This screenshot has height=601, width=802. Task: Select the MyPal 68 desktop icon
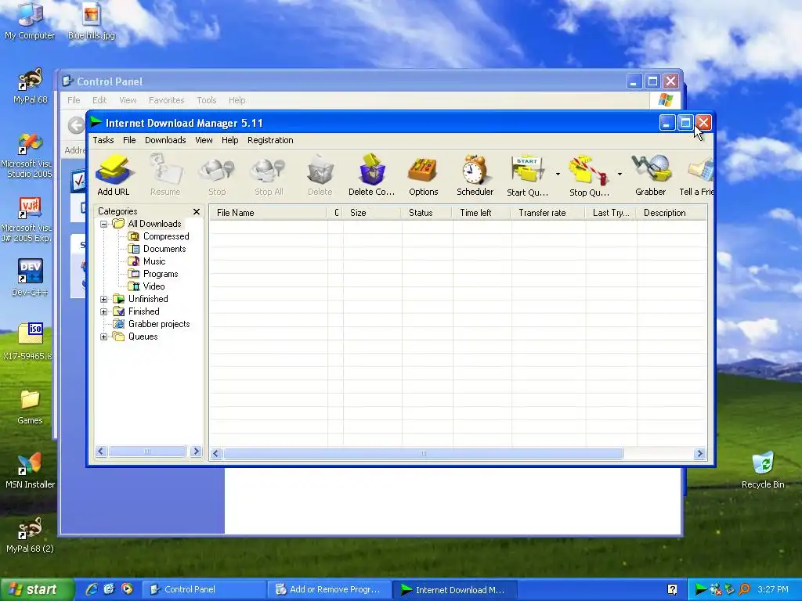[x=30, y=86]
